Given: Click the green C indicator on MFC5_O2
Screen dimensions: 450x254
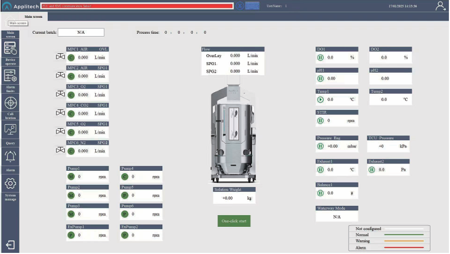Looking at the screenshot, I should pos(71,133).
